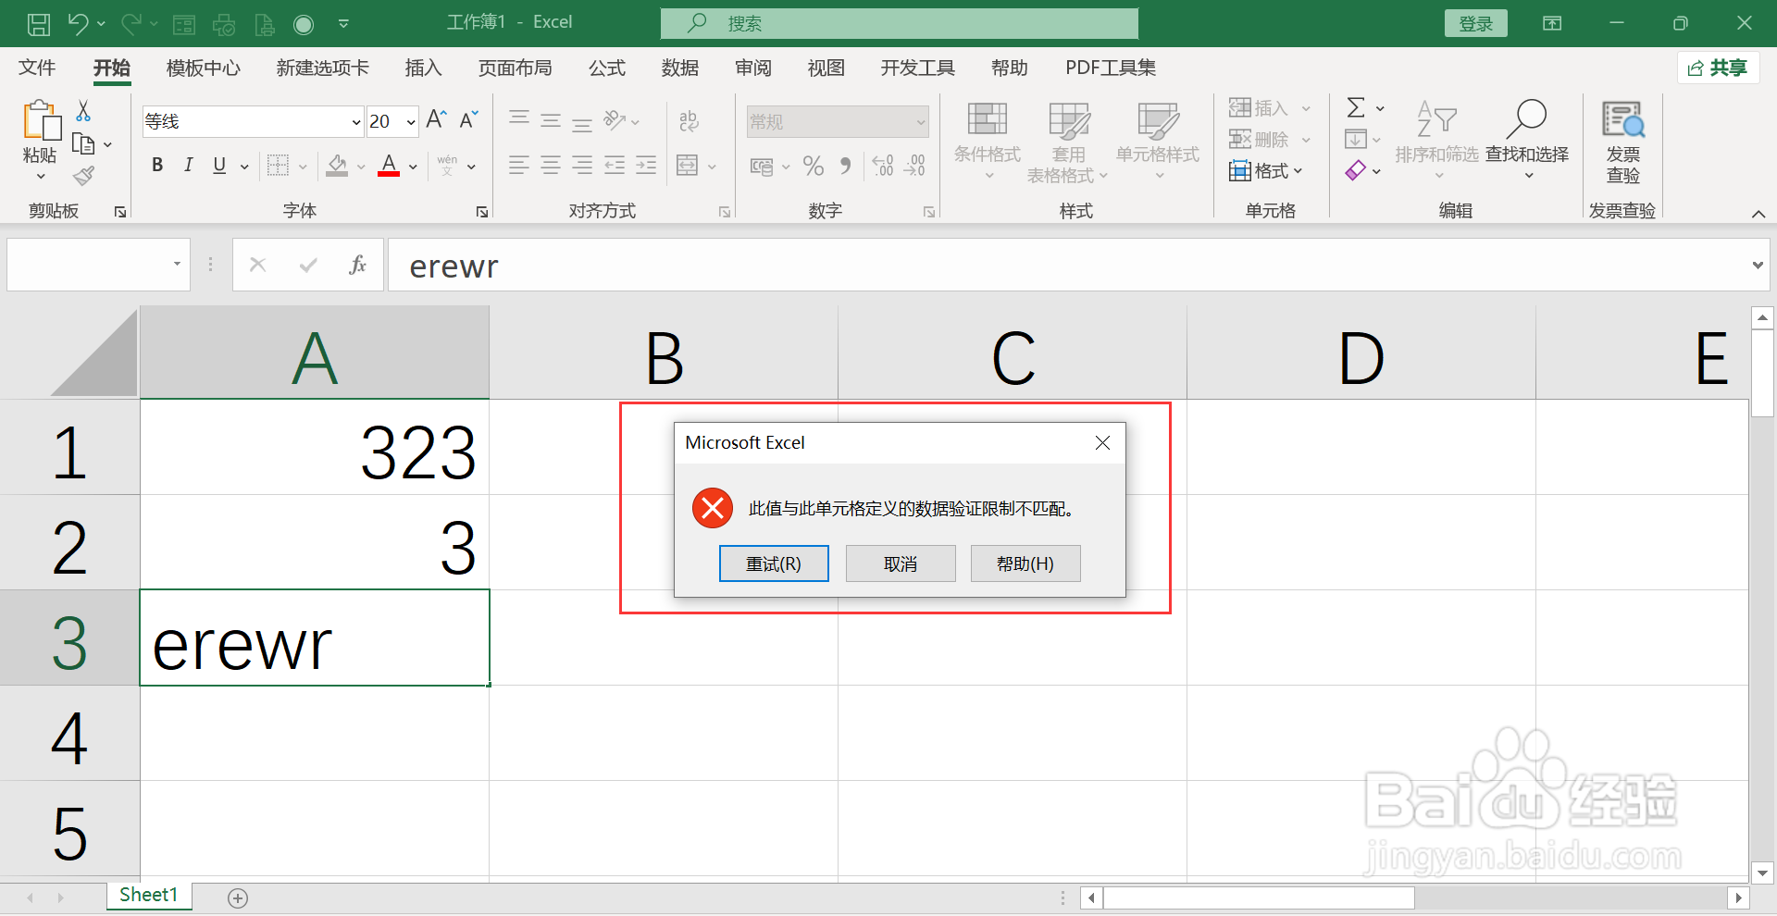The height and width of the screenshot is (916, 1777).
Task: Open the cell Format dropdown
Action: (x=1266, y=171)
